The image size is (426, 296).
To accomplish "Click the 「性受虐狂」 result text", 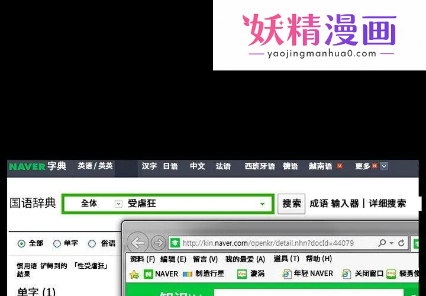I will [x=91, y=266].
